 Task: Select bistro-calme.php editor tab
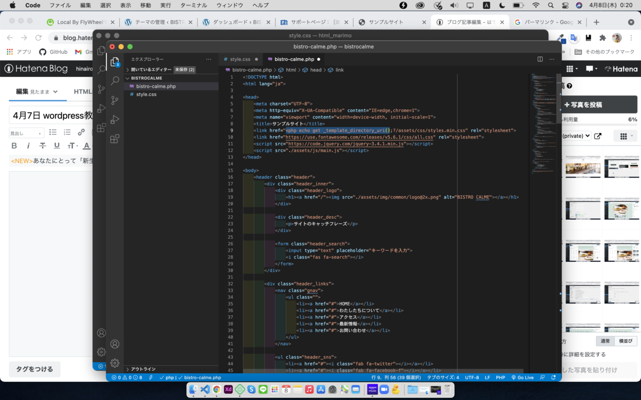click(294, 59)
